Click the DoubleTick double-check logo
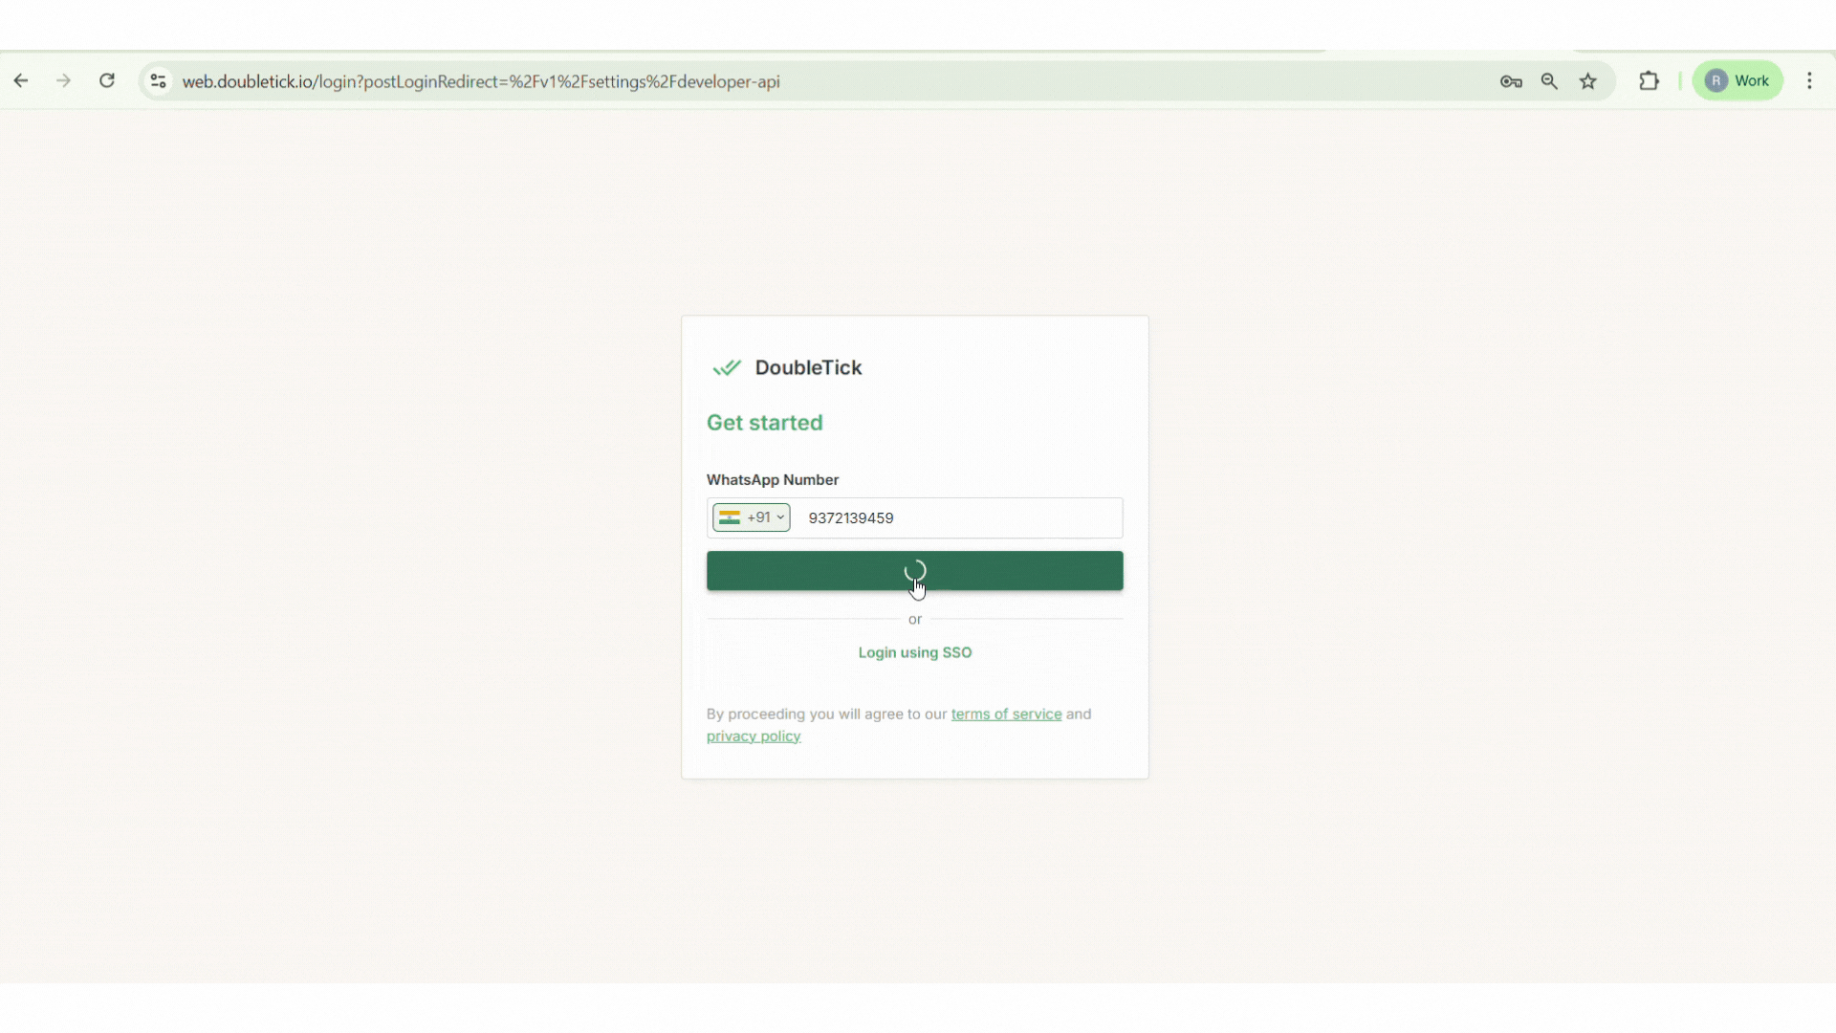This screenshot has height=1033, width=1836. (x=727, y=367)
